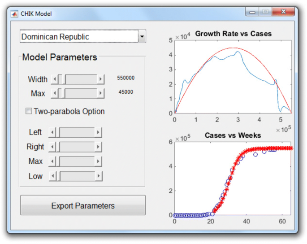Click the Left slider's left arrow

[x=52, y=132]
